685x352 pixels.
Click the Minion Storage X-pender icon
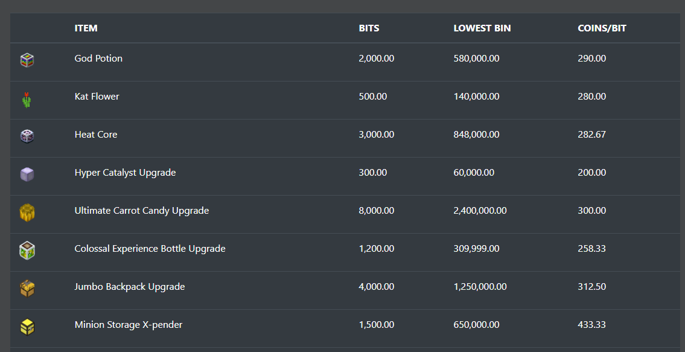27,327
